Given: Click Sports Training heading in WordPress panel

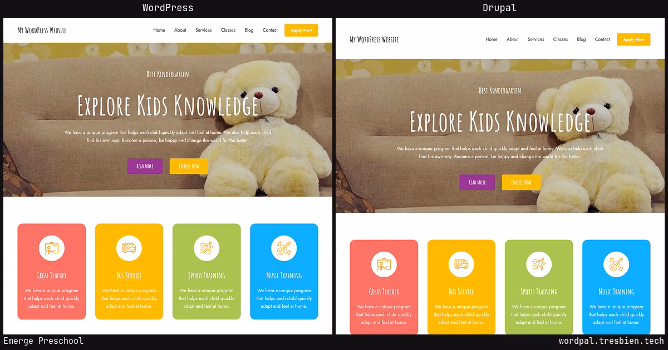Looking at the screenshot, I should click(207, 275).
